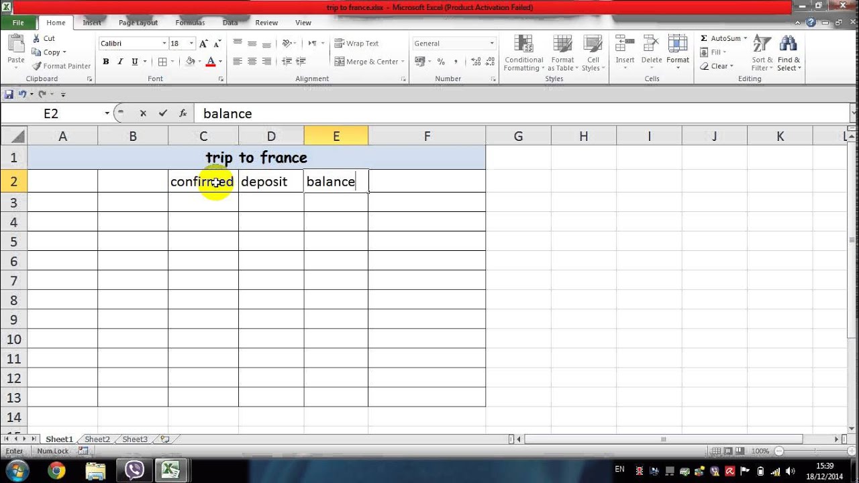Click the Borders icon
This screenshot has width=859, height=483.
point(162,62)
